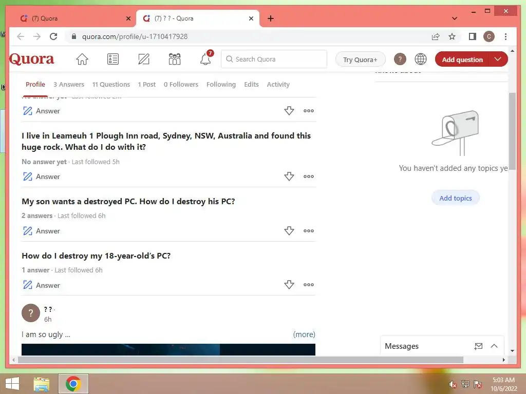This screenshot has height=394, width=526.
Task: Click the post author's avatar '? ?'
Action: point(31,313)
